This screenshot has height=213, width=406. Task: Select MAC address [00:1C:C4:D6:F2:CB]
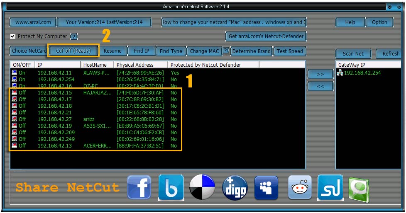click(x=140, y=132)
